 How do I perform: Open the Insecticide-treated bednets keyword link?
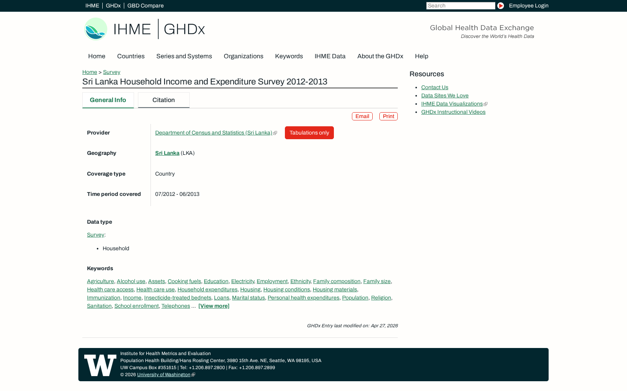tap(178, 298)
